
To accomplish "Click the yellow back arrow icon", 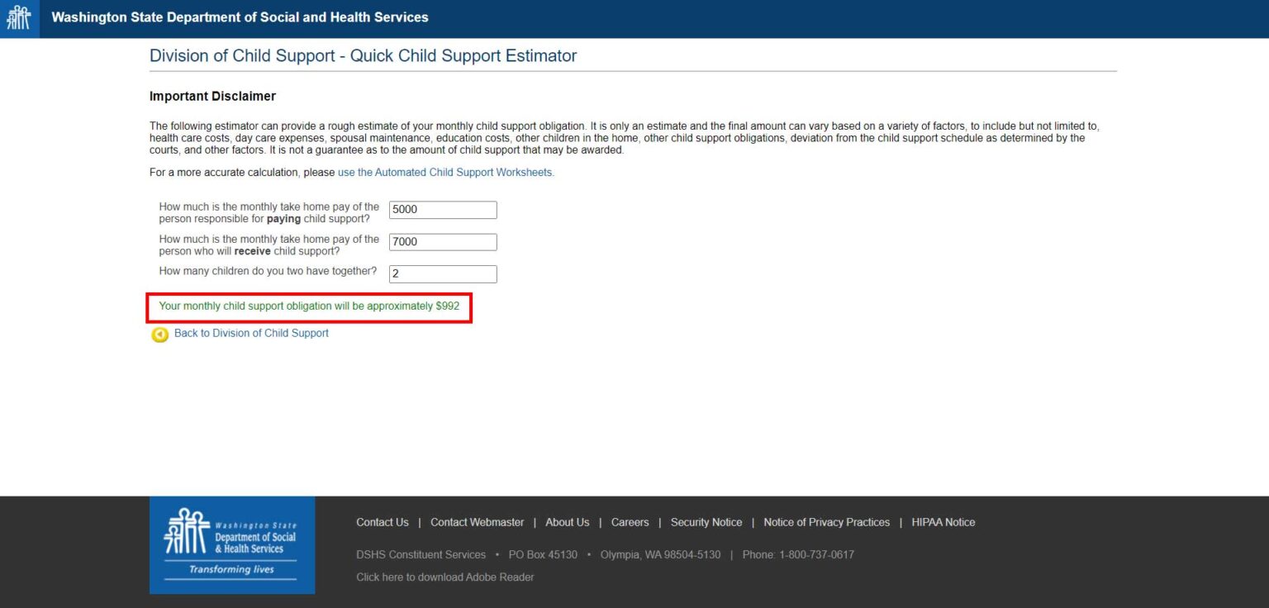I will click(x=159, y=334).
